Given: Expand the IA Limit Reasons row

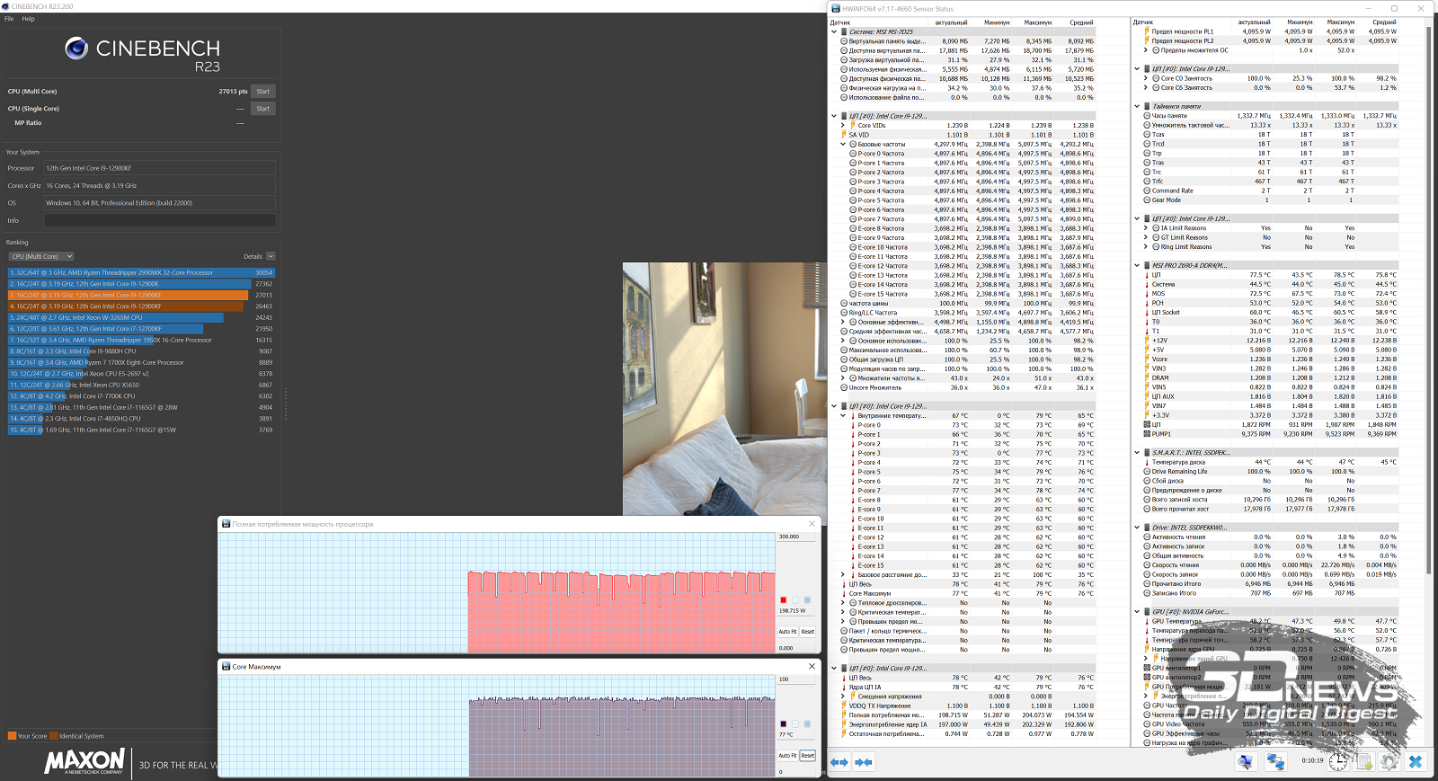Looking at the screenshot, I should pos(1146,227).
